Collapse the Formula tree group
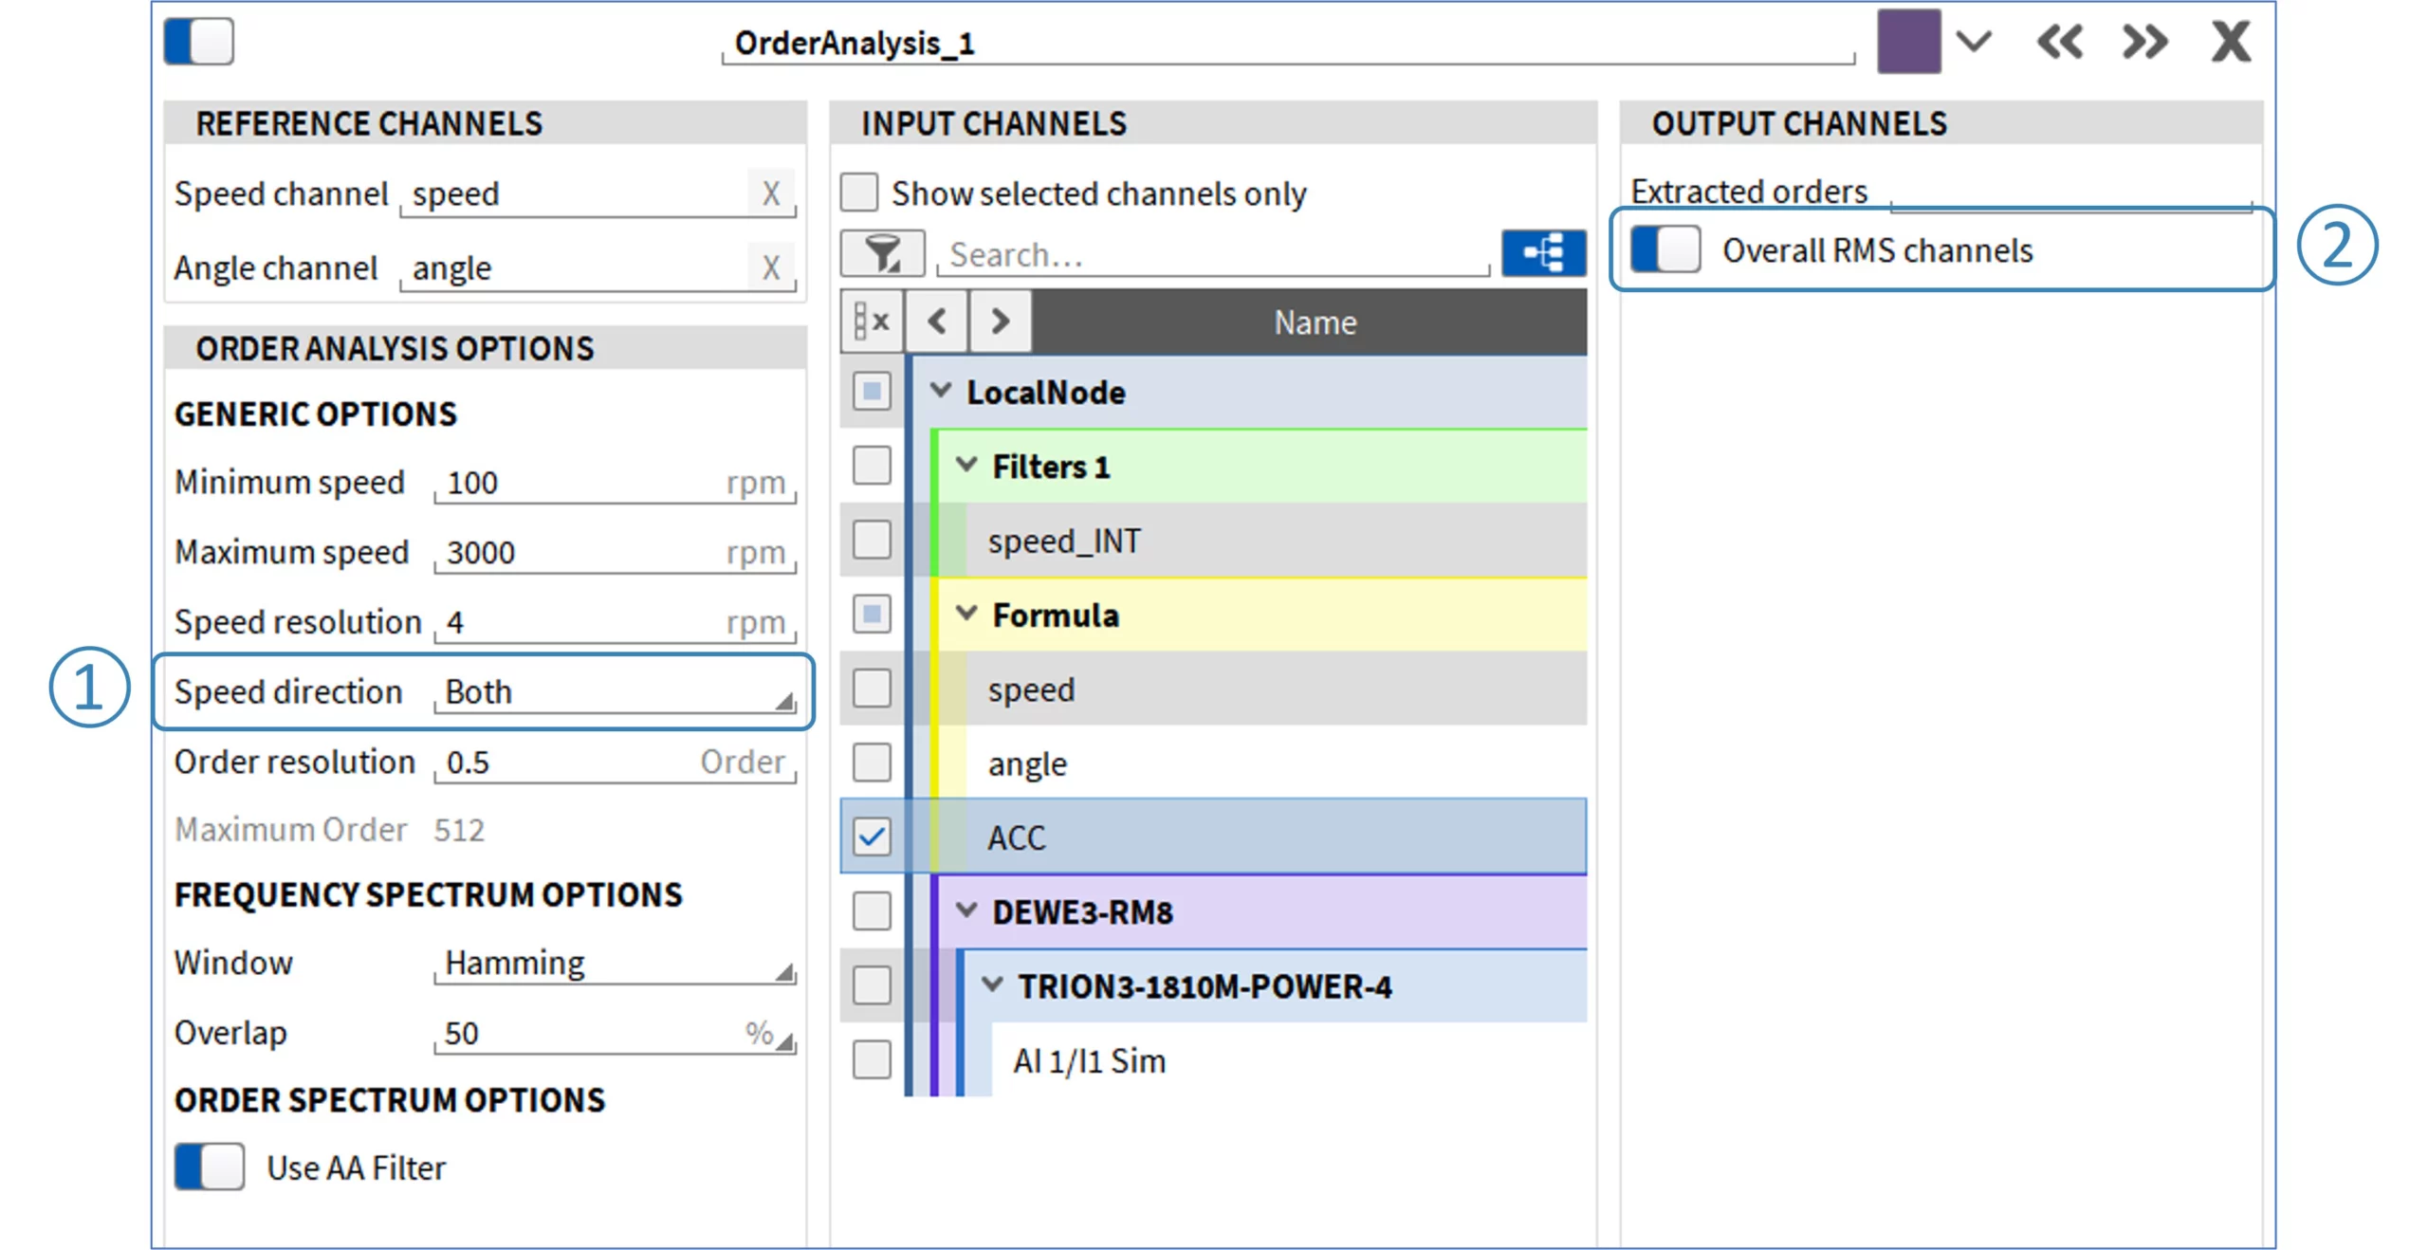The height and width of the screenshot is (1250, 2428). pyautogui.click(x=966, y=614)
